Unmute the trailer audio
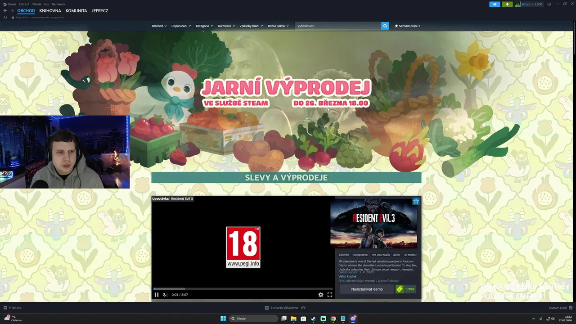This screenshot has width=576, height=324. click(x=165, y=295)
